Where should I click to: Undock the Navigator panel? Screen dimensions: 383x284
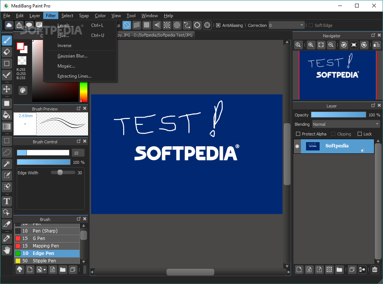click(x=373, y=35)
